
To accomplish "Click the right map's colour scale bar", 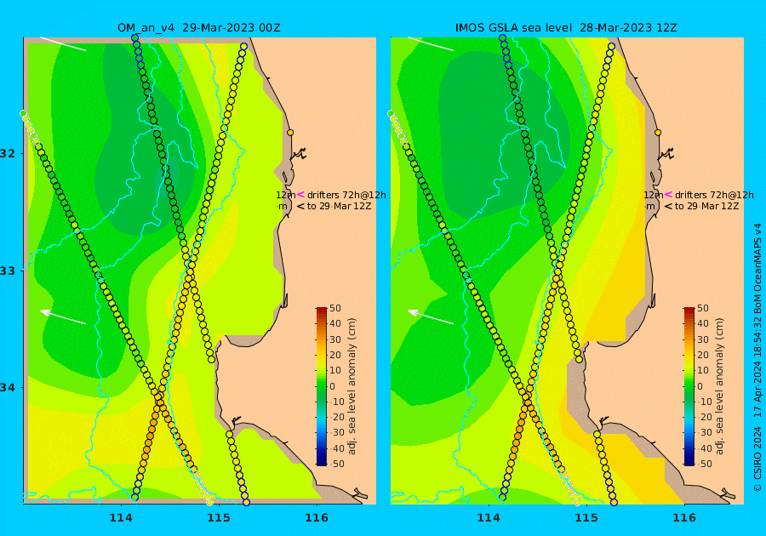I will (689, 386).
